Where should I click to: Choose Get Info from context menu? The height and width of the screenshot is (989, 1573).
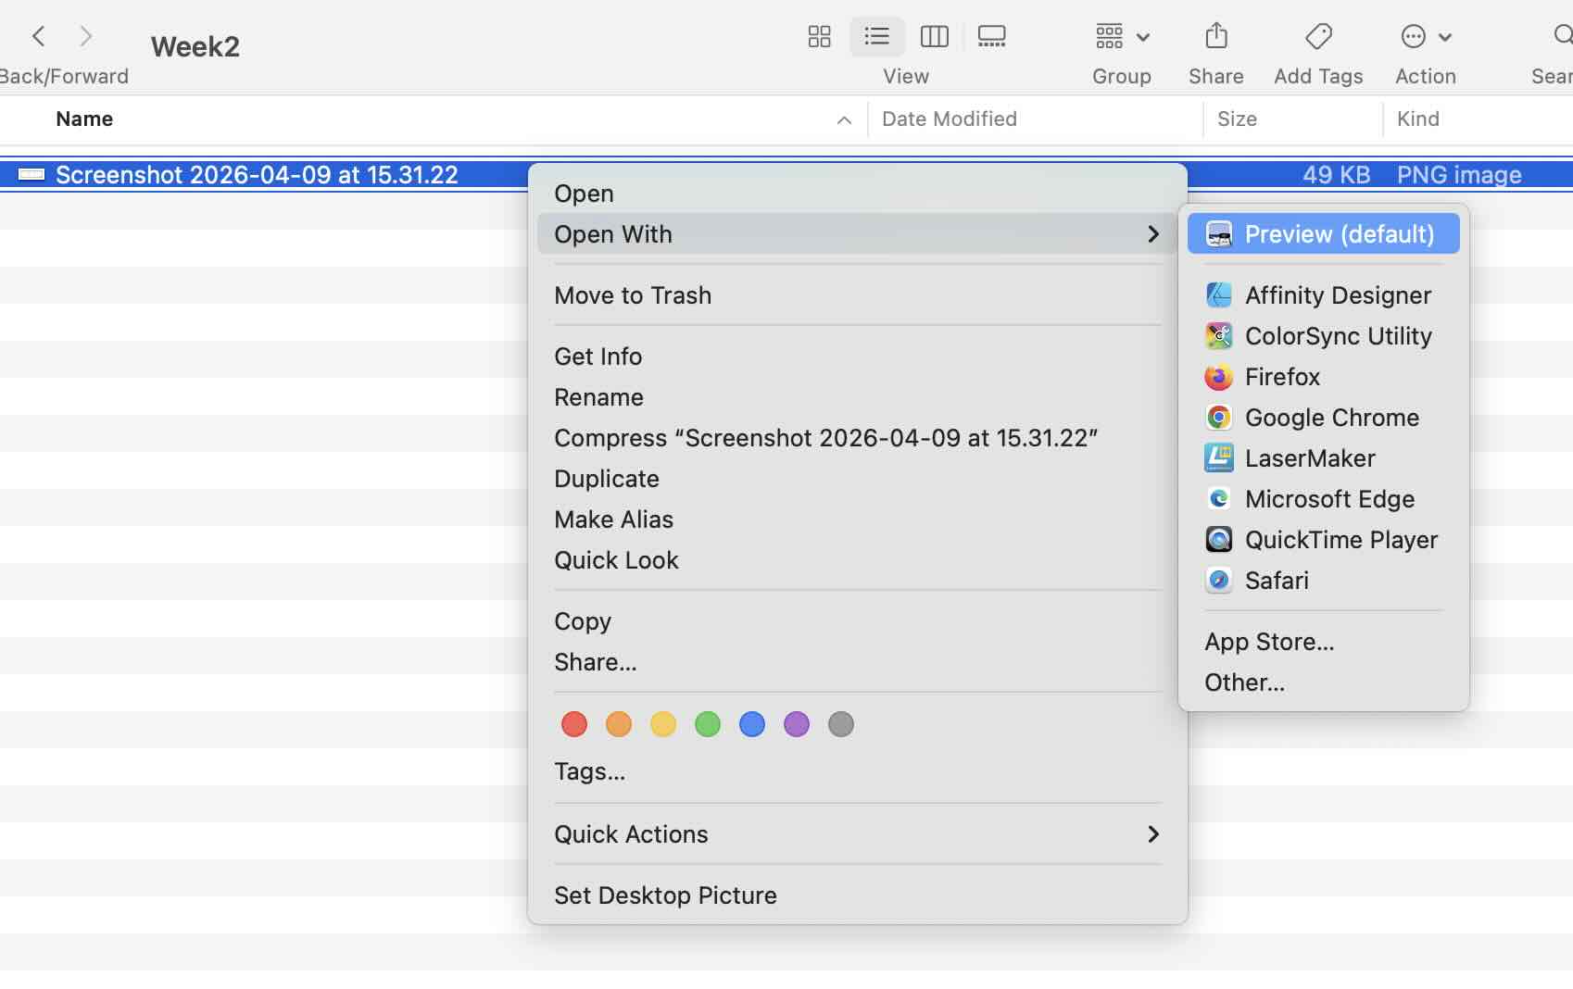[598, 357]
